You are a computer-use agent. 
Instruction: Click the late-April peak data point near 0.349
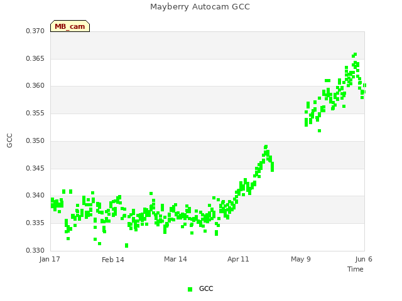[x=266, y=147]
